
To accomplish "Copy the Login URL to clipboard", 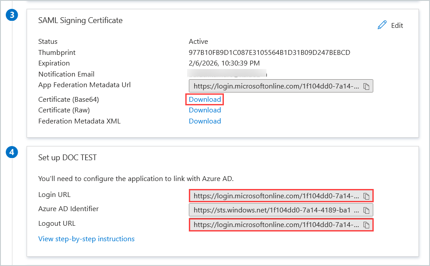I will click(366, 196).
